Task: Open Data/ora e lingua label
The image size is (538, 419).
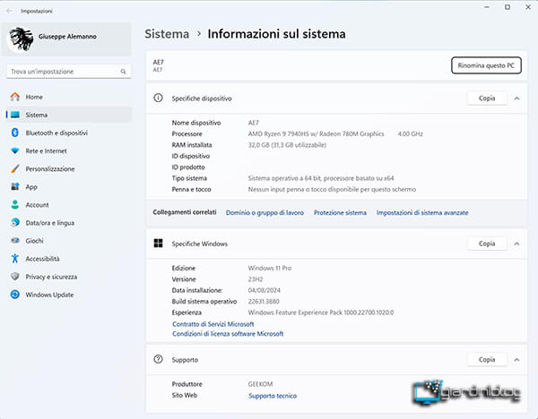Action: click(x=50, y=223)
